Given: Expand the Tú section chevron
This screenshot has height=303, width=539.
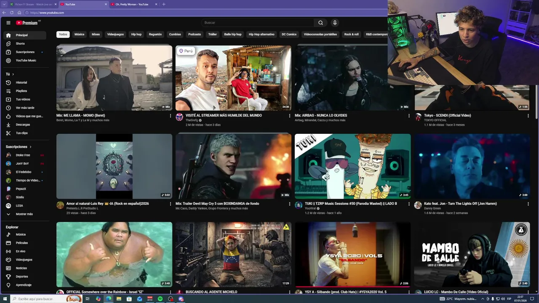Looking at the screenshot, I should point(13,74).
